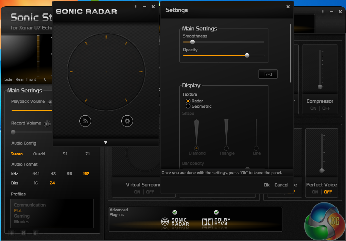346x241 pixels.
Task: Click the Sonic Radar plug-in icon
Action: 165,222
